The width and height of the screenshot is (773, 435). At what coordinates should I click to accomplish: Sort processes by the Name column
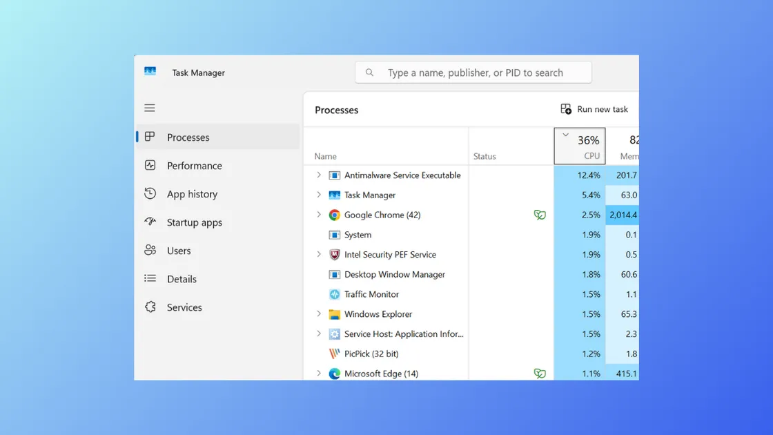[324, 156]
